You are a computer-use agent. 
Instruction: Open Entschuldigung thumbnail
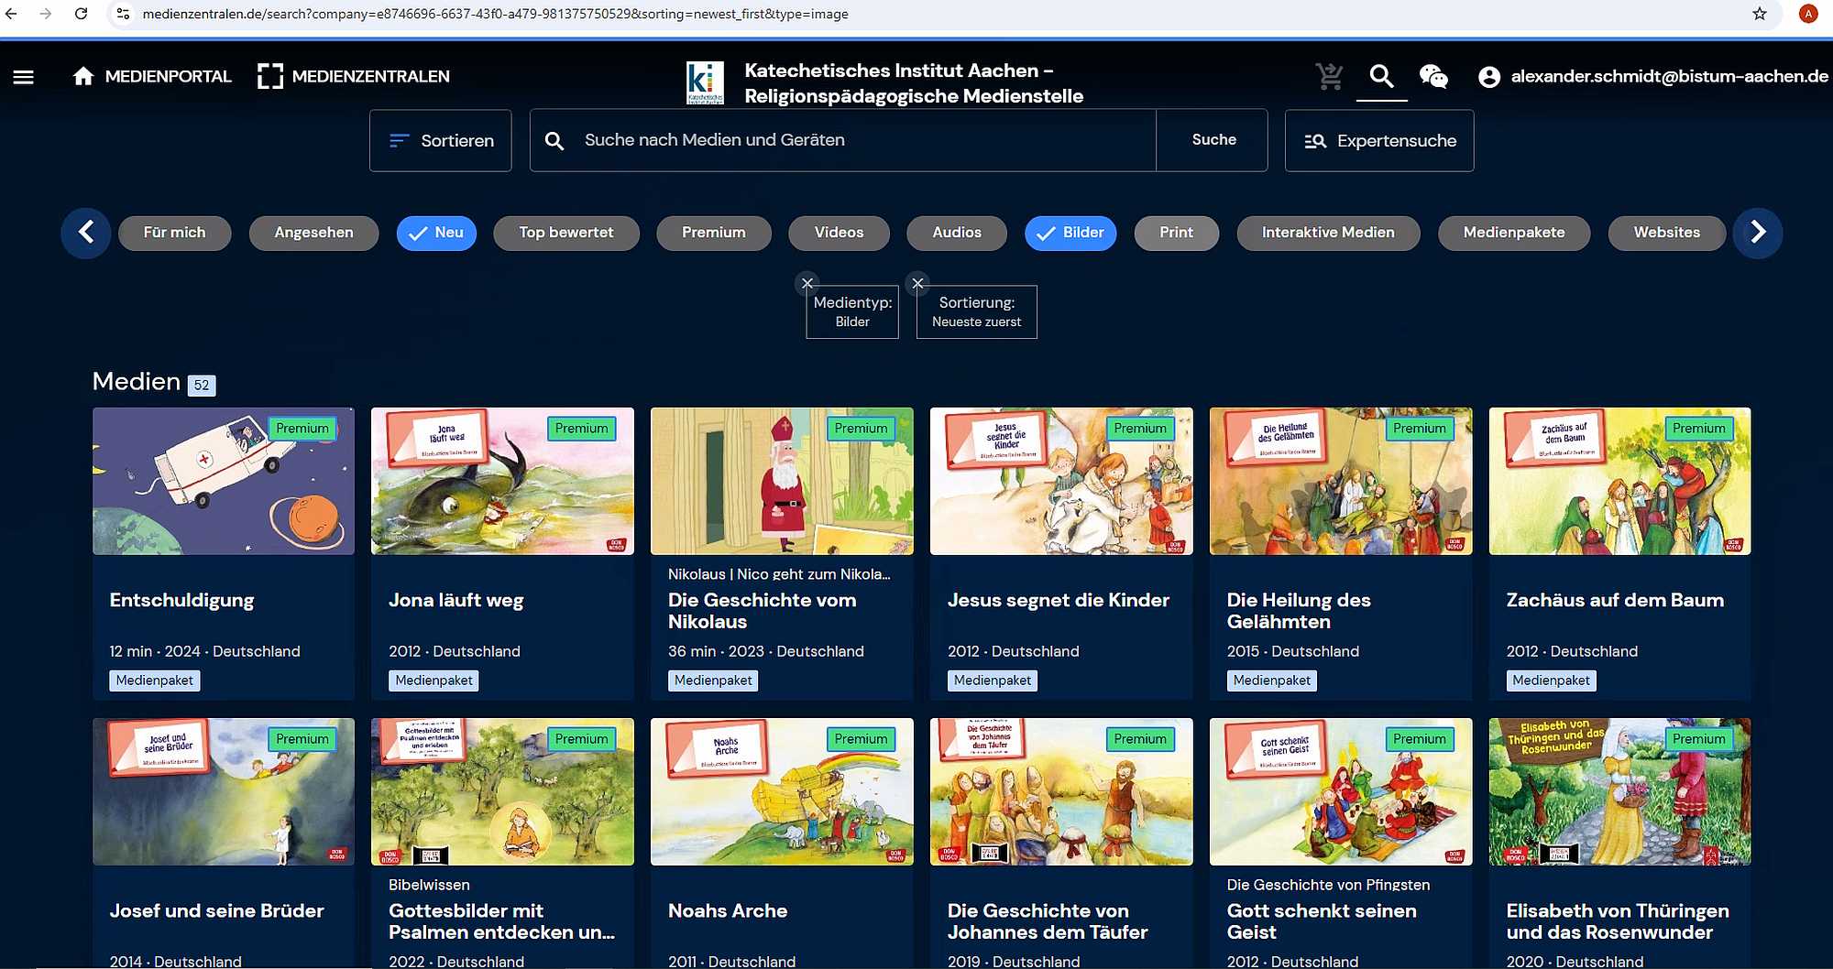(224, 481)
